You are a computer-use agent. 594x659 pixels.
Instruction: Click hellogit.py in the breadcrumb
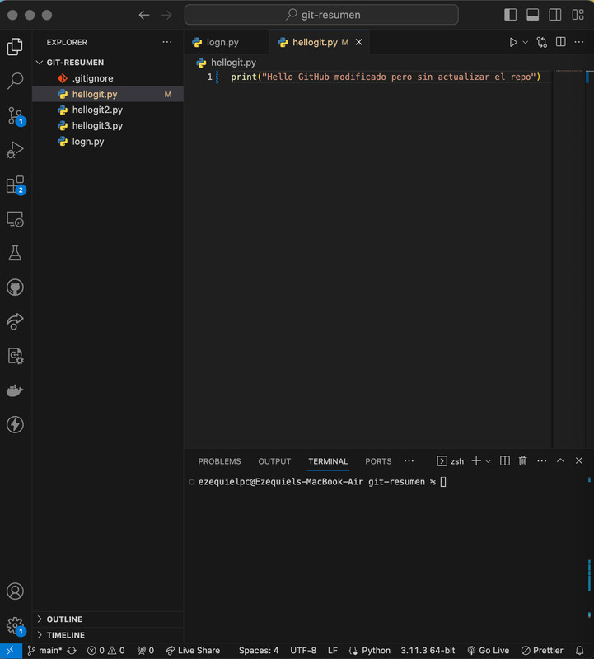pos(233,63)
